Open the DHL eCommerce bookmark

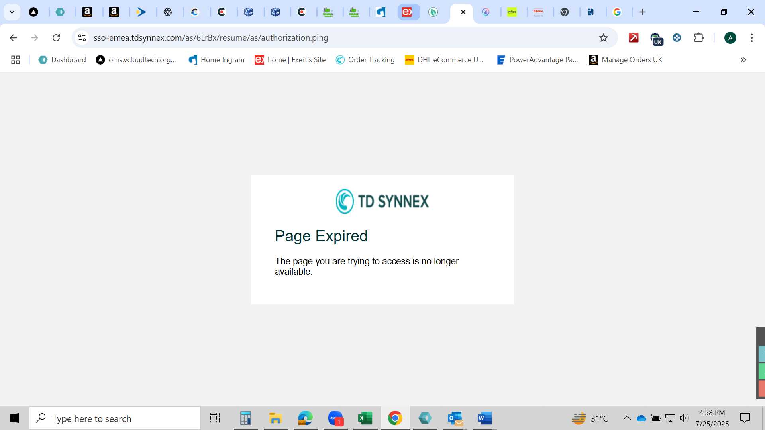pos(444,60)
